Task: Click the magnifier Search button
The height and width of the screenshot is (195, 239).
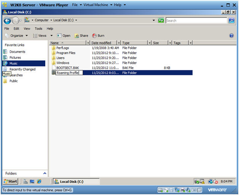Action: tap(231, 21)
